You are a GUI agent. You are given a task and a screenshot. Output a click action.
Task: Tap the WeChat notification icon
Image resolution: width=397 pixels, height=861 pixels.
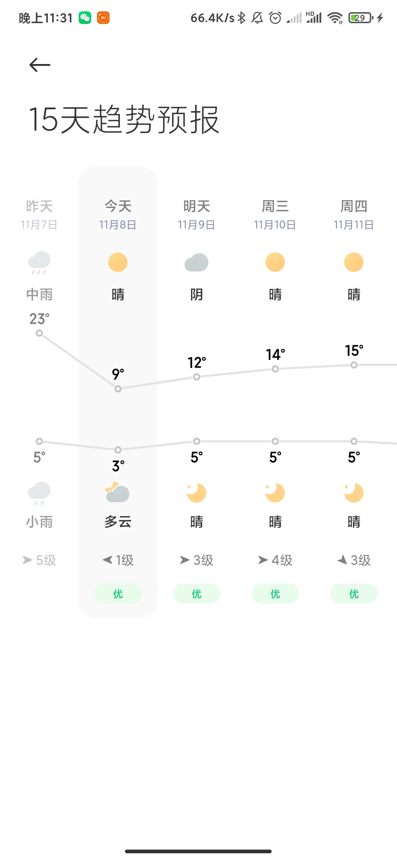point(85,18)
